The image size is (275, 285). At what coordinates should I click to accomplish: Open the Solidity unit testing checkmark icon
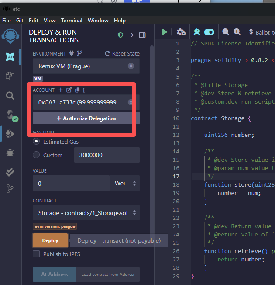tap(10, 172)
